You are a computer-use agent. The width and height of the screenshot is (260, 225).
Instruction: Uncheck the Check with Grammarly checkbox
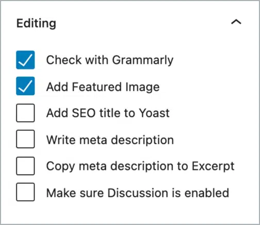coord(25,60)
